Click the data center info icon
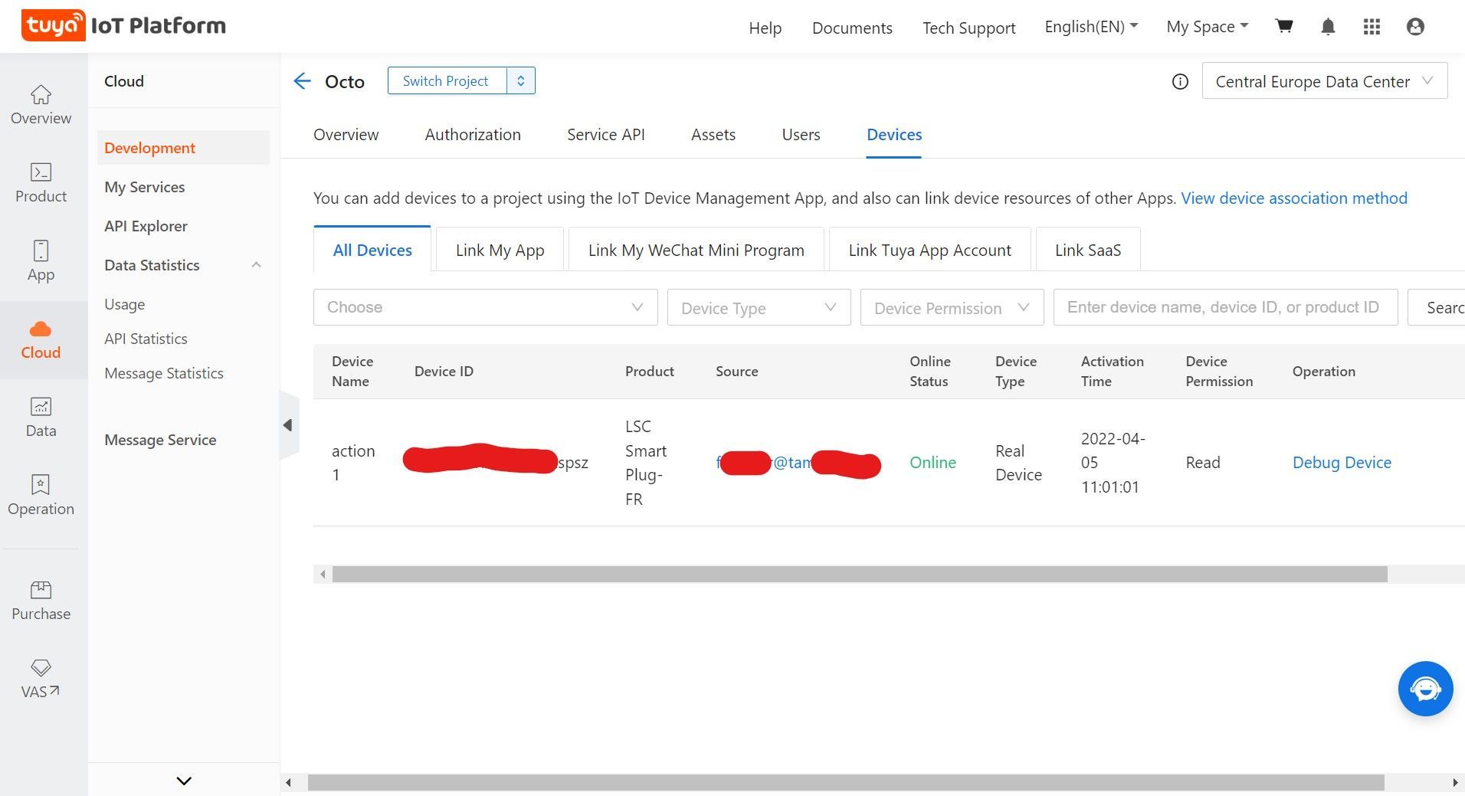This screenshot has width=1465, height=796. click(x=1180, y=82)
